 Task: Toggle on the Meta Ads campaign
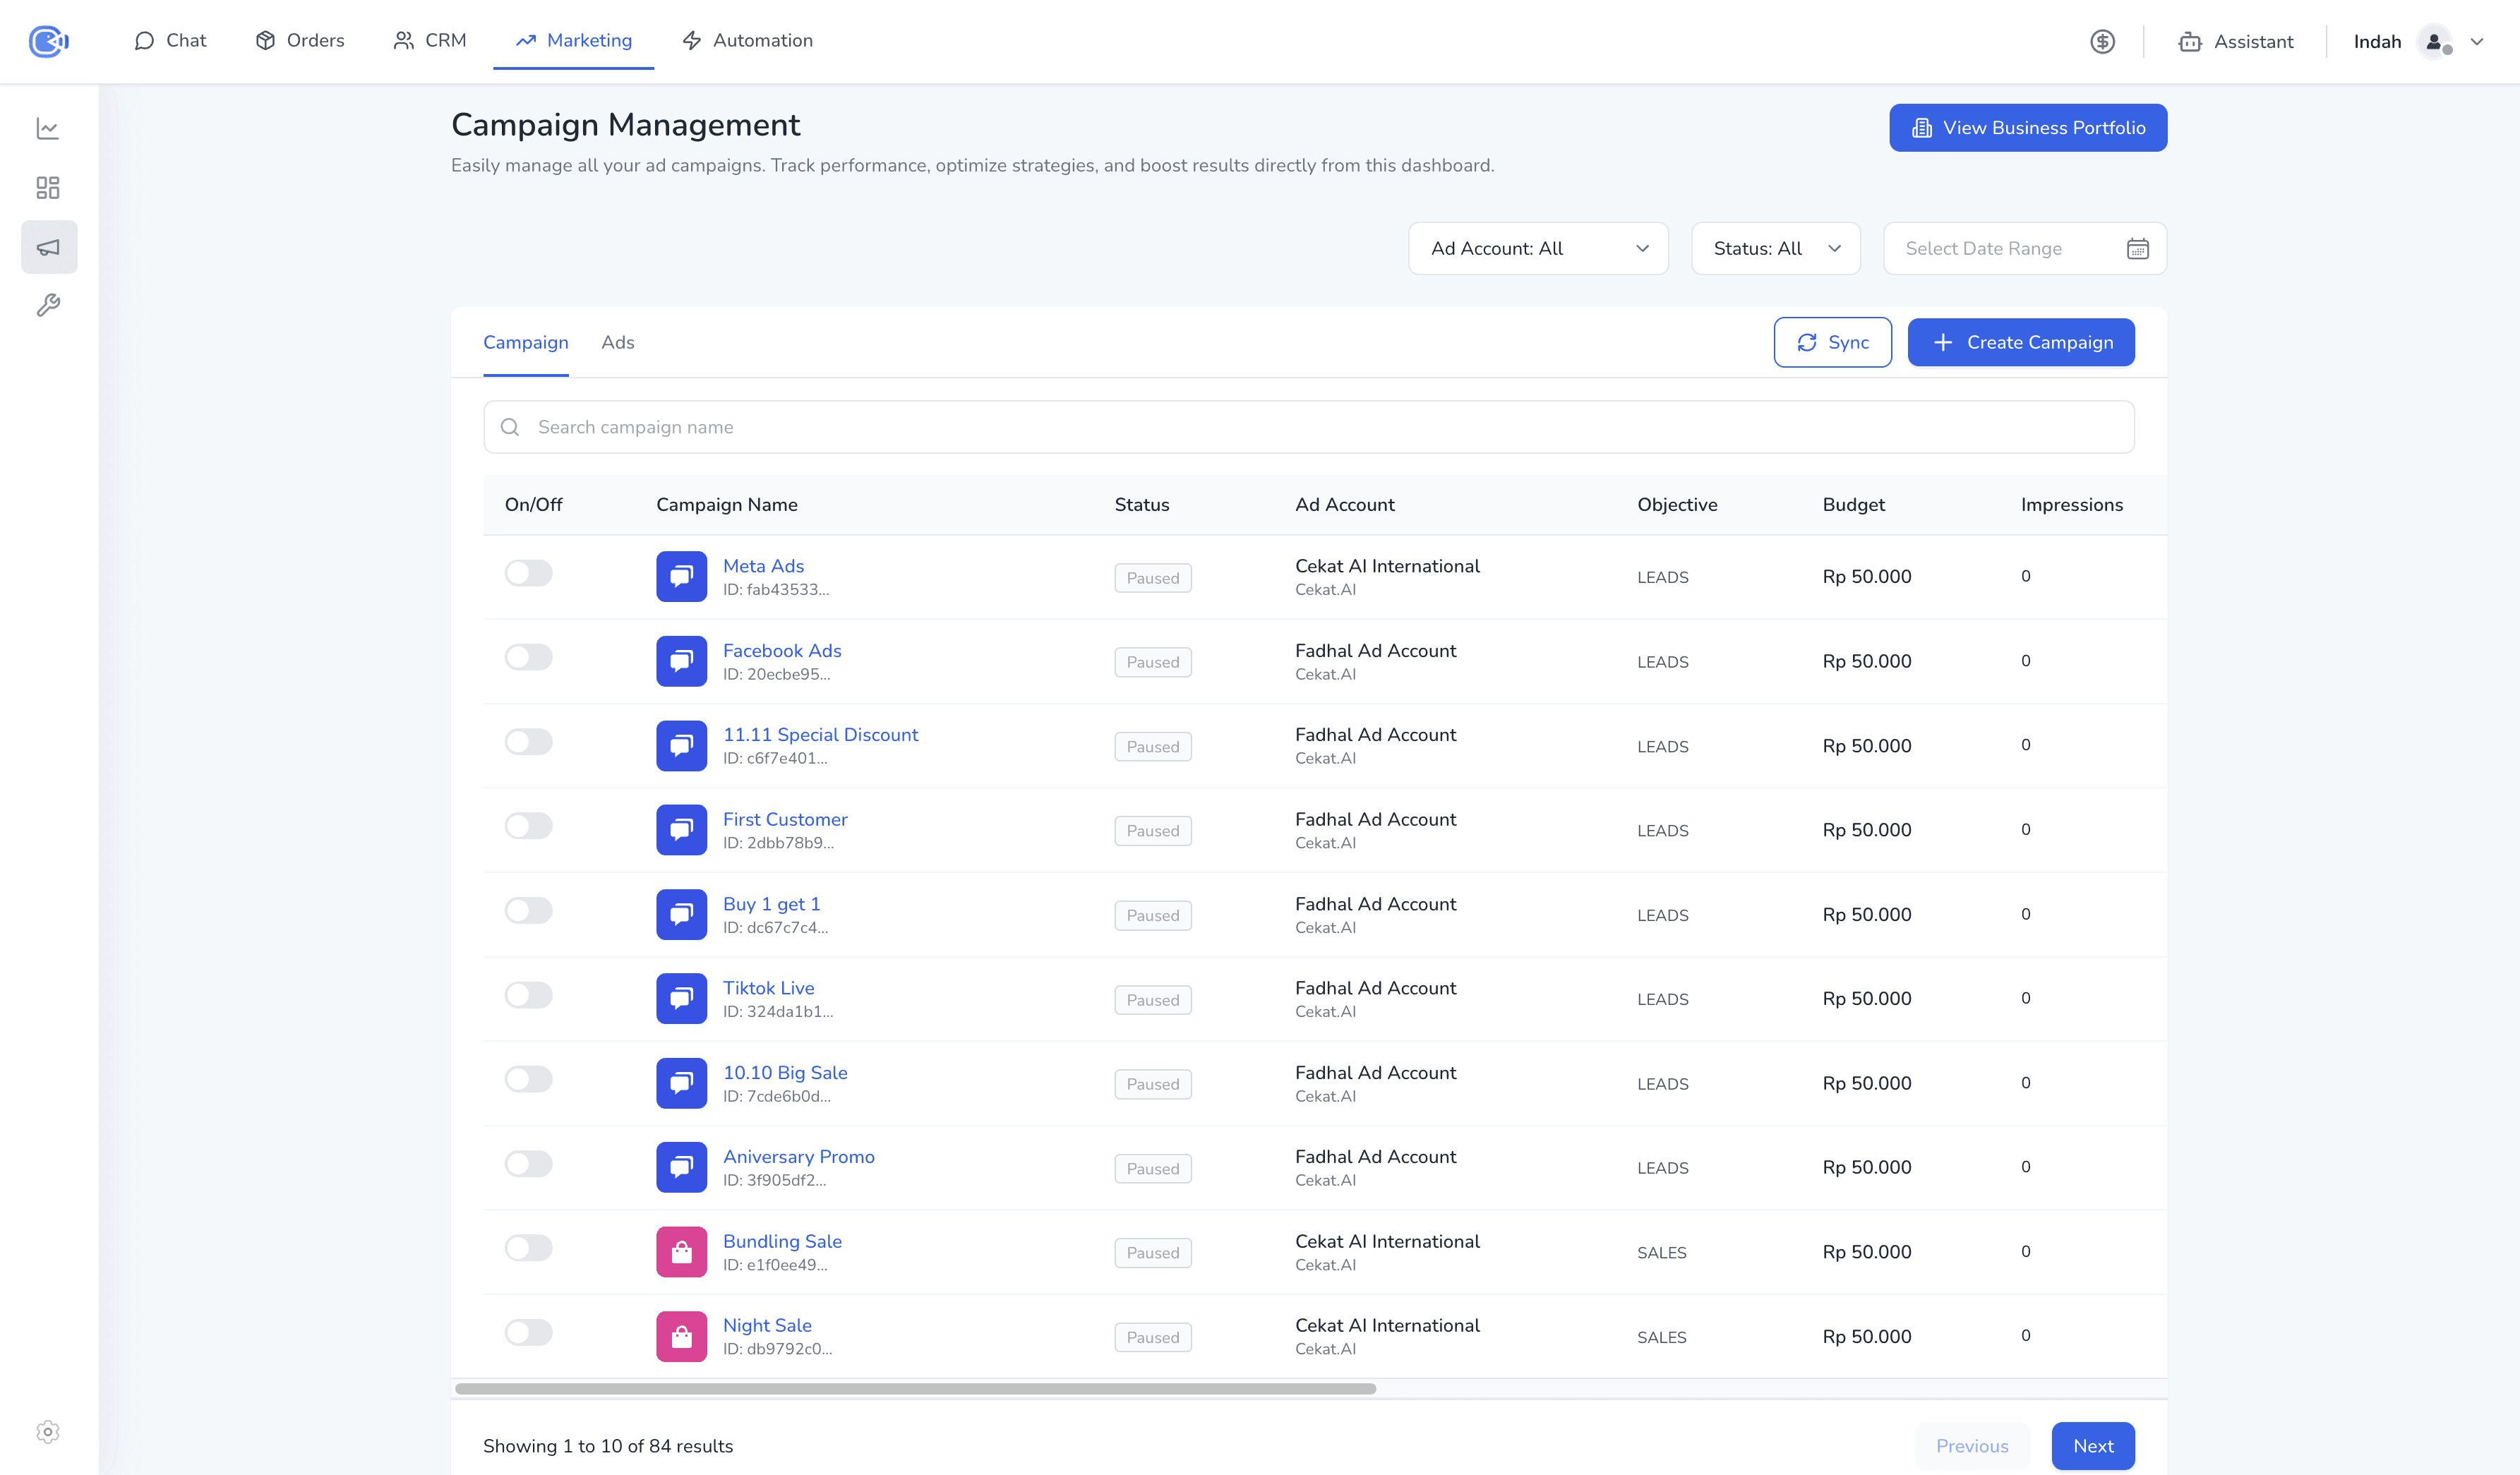point(528,573)
